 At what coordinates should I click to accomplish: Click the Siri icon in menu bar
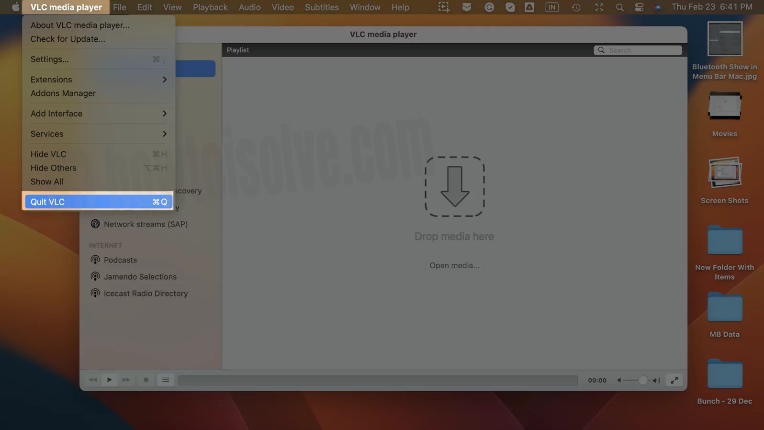(658, 7)
